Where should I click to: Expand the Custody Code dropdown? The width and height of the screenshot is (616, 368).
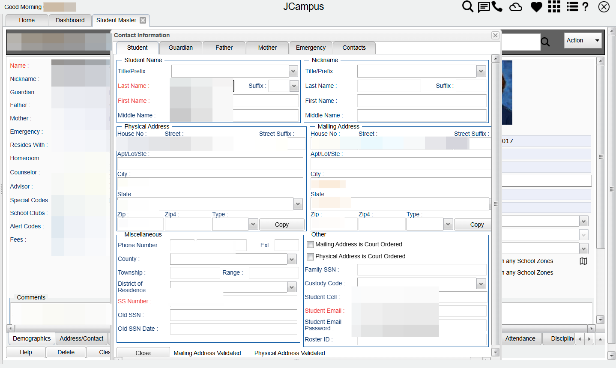[481, 284]
